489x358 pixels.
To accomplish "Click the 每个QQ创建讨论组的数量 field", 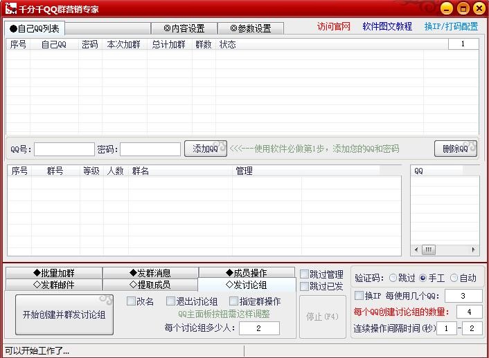I will pyautogui.click(x=469, y=312).
